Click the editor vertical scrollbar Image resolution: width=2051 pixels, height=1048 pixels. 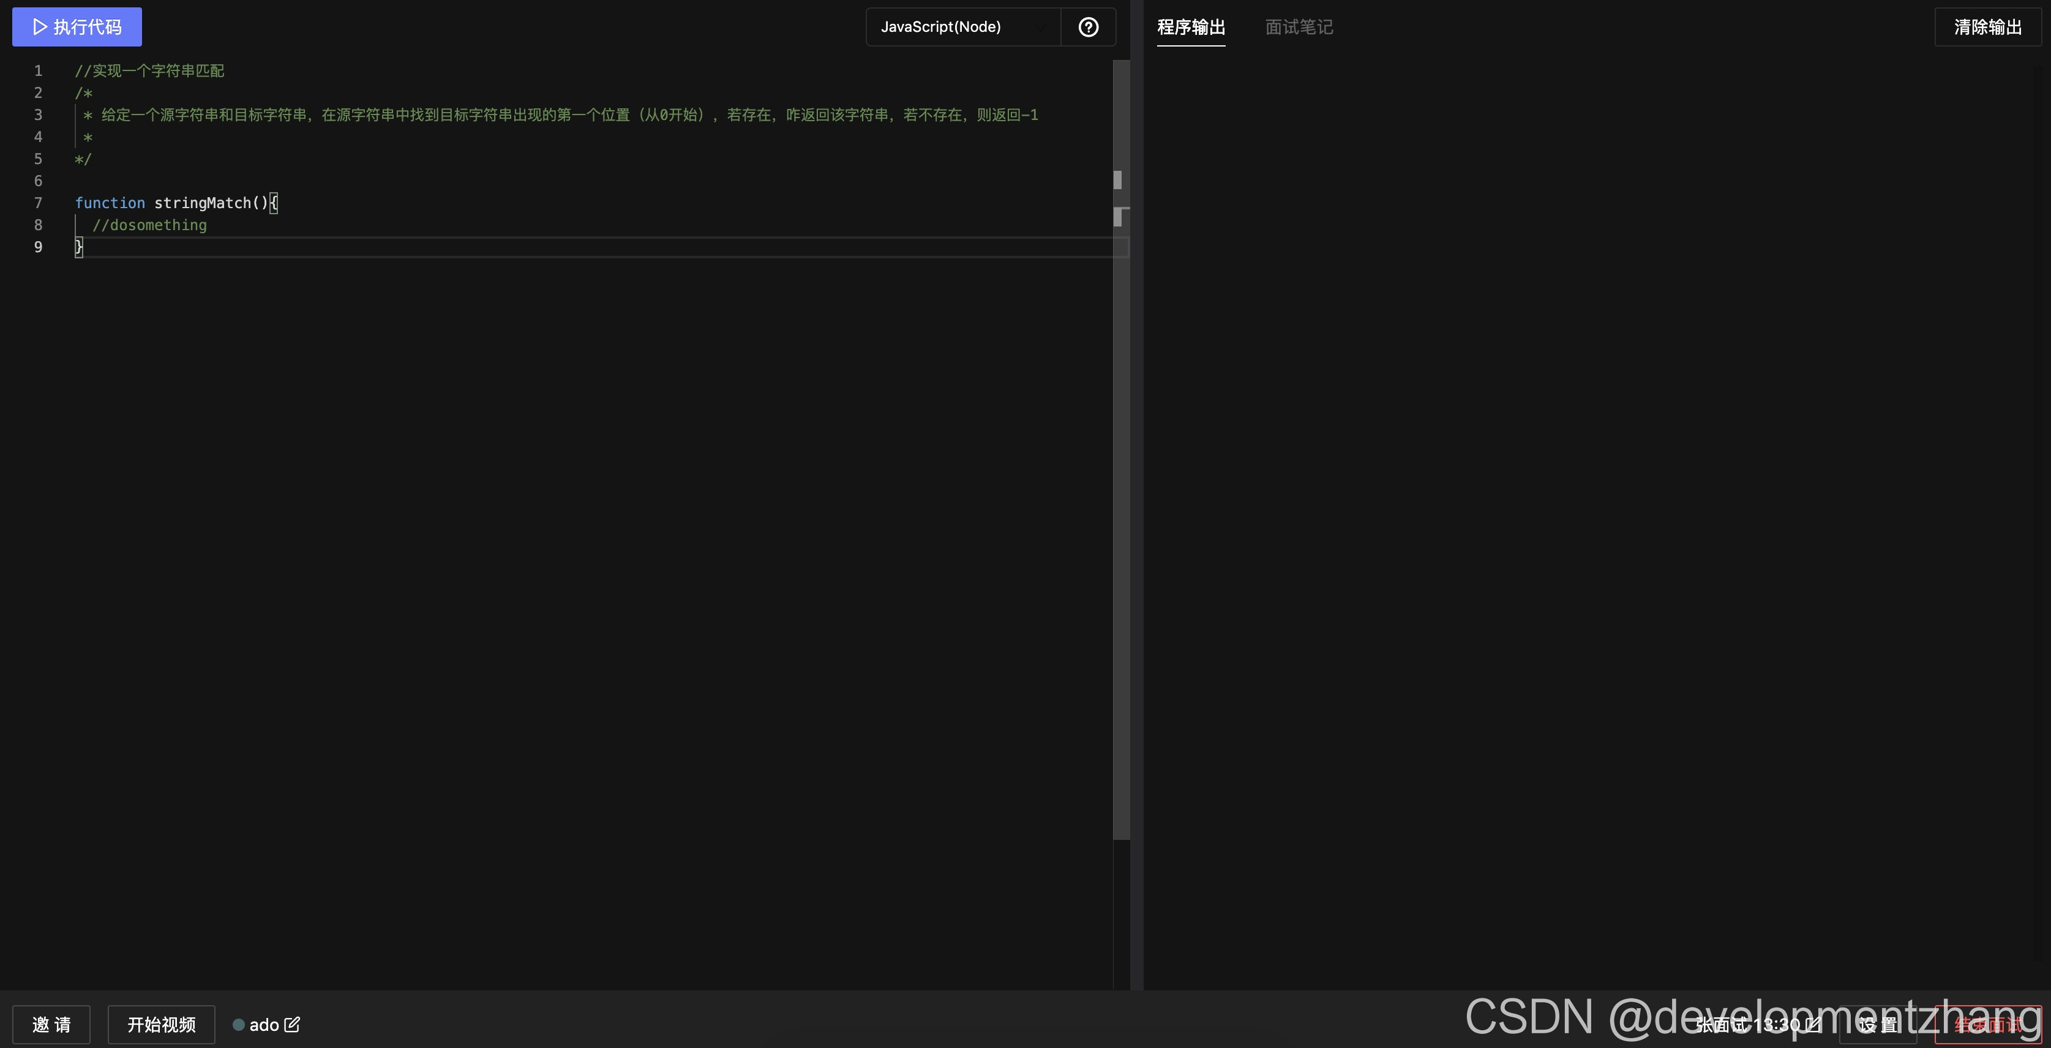click(1121, 478)
